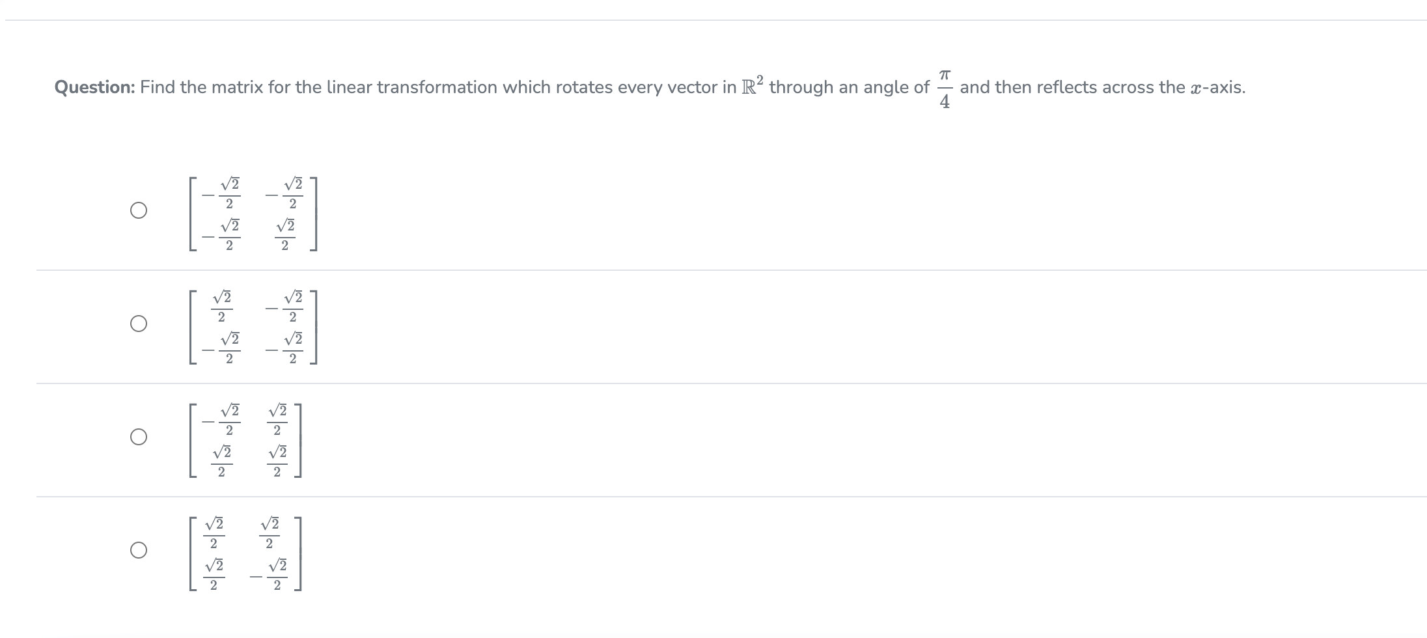Select the second answer option radio button
The image size is (1427, 638).
137,323
